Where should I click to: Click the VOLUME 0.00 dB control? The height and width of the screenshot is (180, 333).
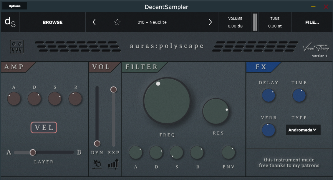click(235, 22)
